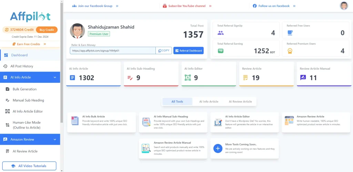Click the Total Post count 1357

(x=193, y=35)
